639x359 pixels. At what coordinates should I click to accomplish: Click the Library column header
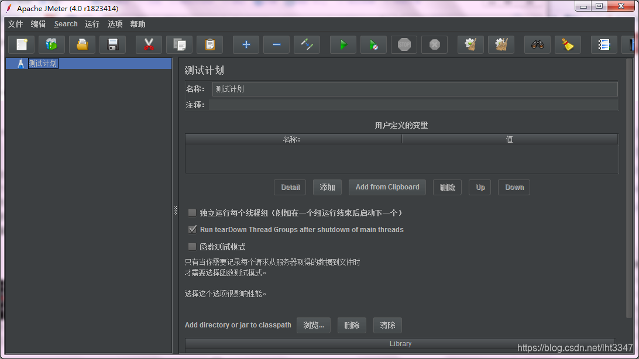(400, 344)
